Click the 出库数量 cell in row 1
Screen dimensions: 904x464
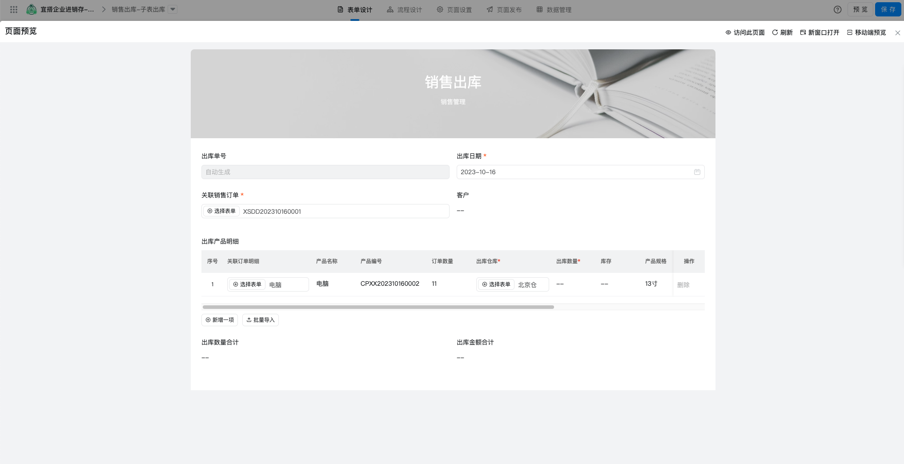pos(560,284)
